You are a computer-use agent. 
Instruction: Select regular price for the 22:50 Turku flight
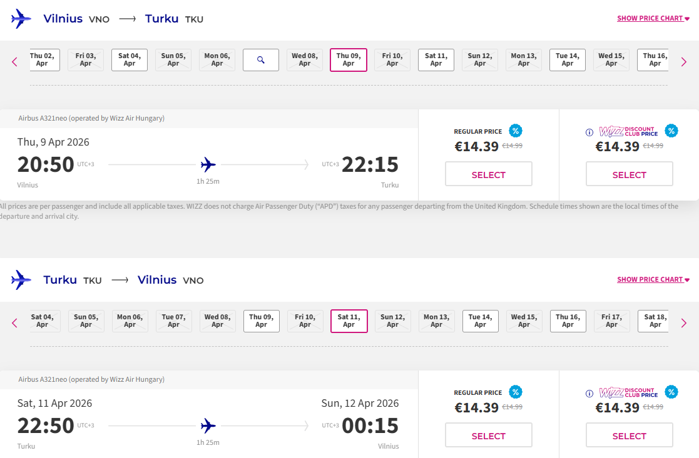488,436
